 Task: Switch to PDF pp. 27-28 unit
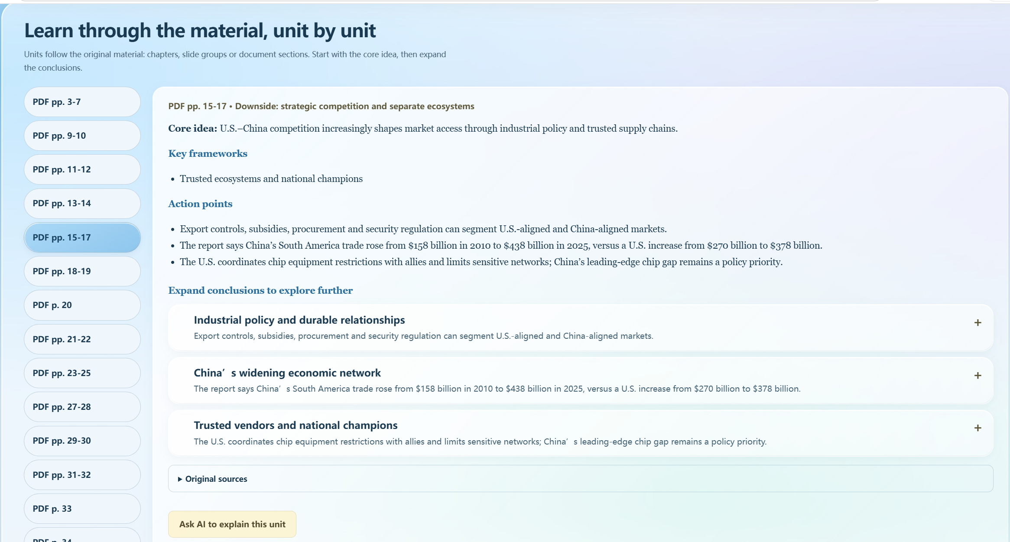point(82,407)
